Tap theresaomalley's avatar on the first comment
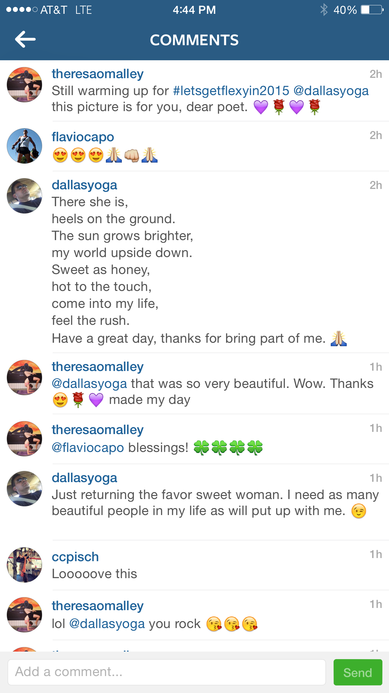Image resolution: width=389 pixels, height=693 pixels. click(x=24, y=84)
